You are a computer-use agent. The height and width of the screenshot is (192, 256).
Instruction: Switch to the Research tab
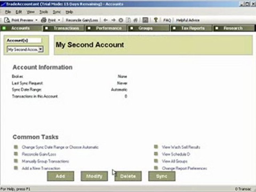pyautogui.click(x=234, y=28)
